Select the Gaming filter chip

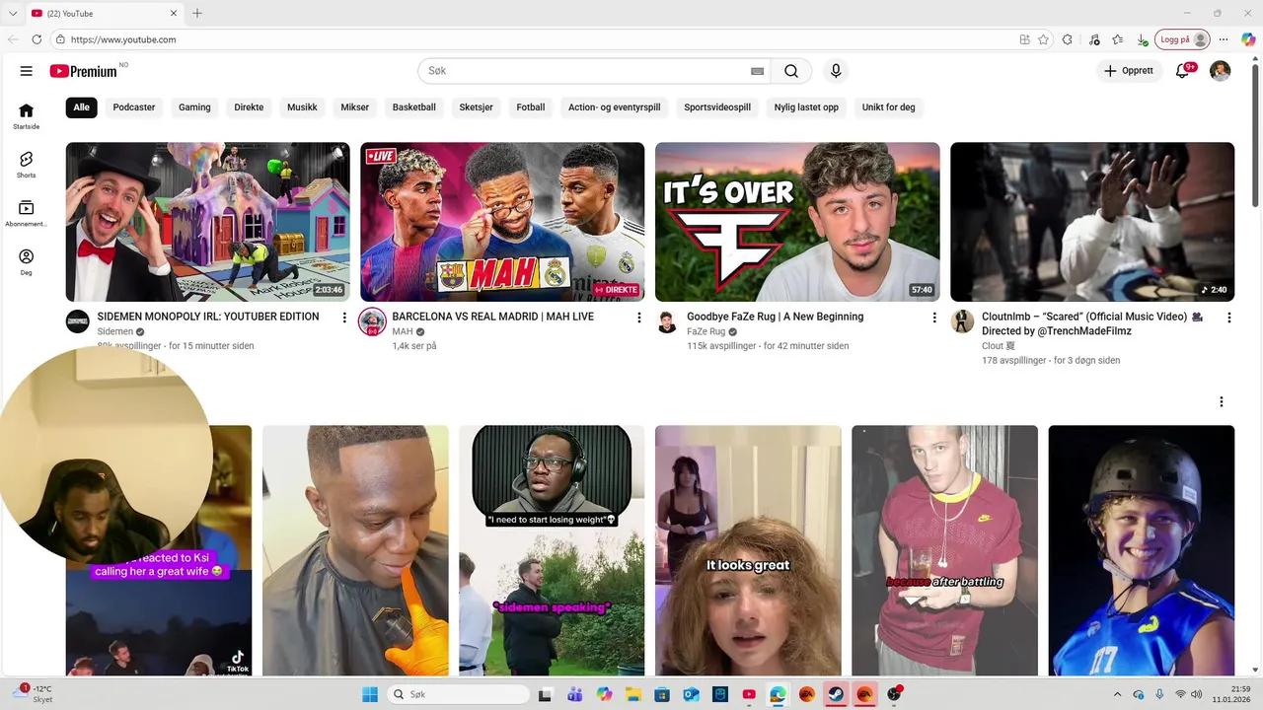click(x=194, y=107)
